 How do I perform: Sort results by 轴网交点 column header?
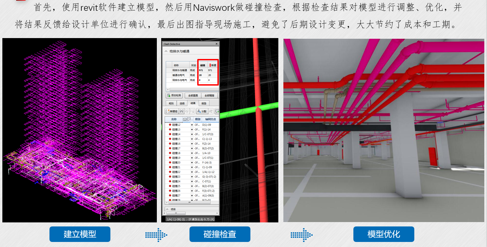click(210, 119)
